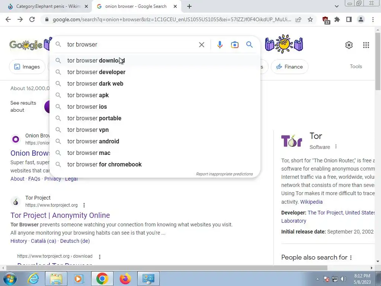The height and width of the screenshot is (286, 381).
Task: Click the vertical page scrollbar thumb
Action: [378, 61]
